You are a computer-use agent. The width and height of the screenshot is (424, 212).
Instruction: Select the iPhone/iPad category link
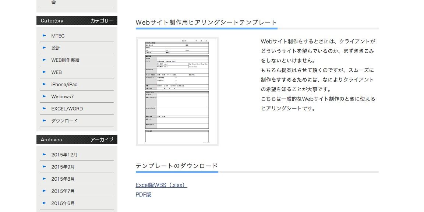tap(64, 84)
